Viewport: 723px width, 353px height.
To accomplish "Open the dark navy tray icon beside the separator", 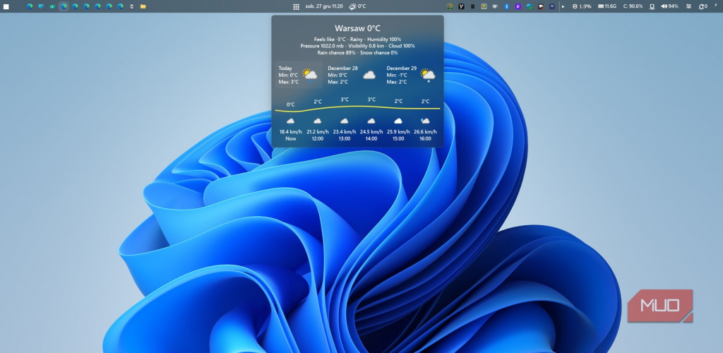I will pos(552,6).
